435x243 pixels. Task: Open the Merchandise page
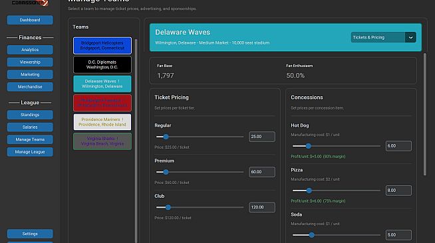(30, 86)
